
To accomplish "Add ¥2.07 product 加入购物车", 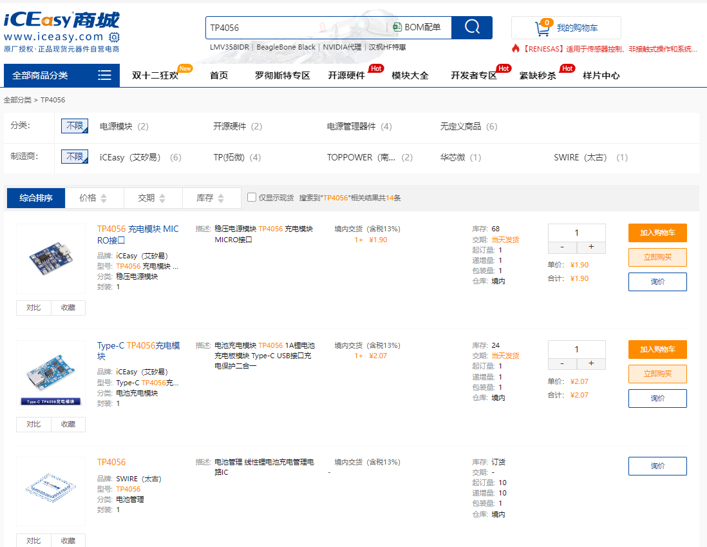I will (x=657, y=349).
